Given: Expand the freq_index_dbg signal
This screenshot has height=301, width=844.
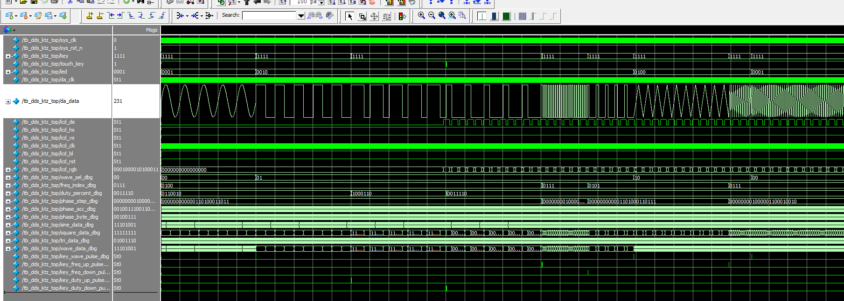Looking at the screenshot, I should click(8, 186).
